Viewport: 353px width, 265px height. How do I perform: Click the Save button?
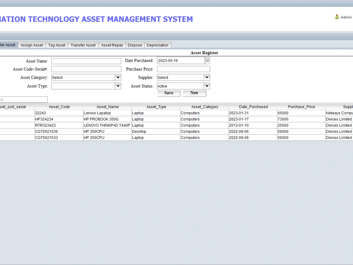click(168, 93)
